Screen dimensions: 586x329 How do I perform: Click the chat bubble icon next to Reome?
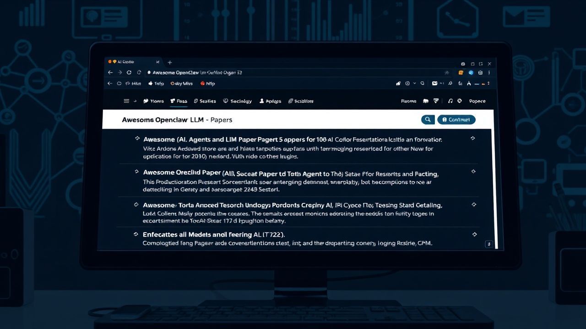(425, 101)
